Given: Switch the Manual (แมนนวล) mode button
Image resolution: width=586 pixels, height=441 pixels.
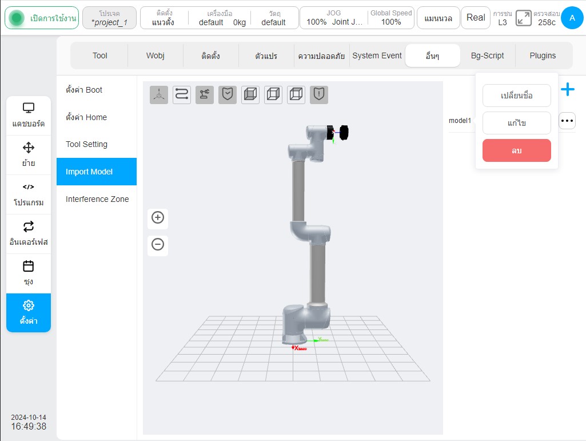Looking at the screenshot, I should click(438, 18).
